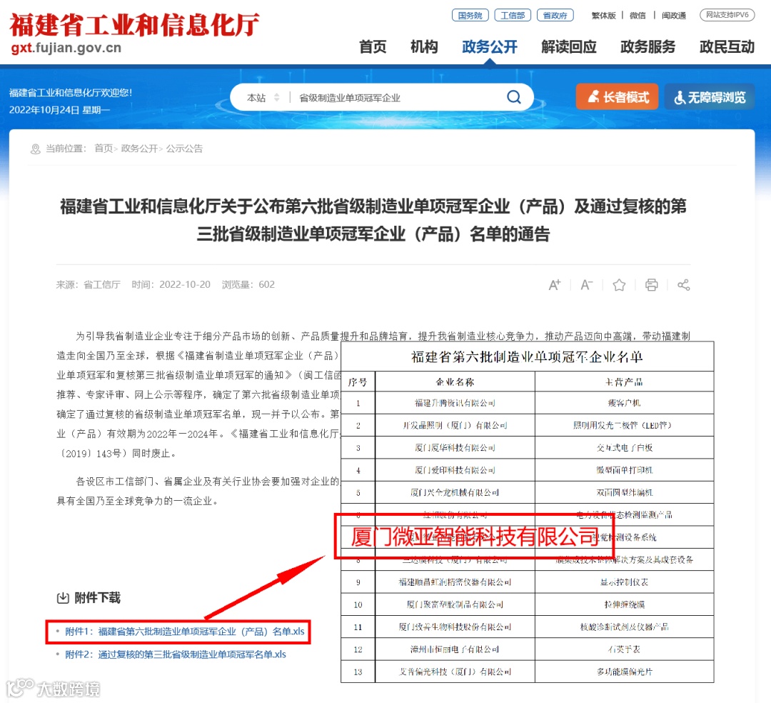Image resolution: width=771 pixels, height=703 pixels.
Task: Click the 福建省工业和信息化厅 site logo
Action: tap(134, 32)
